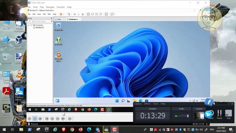
Task: Click the VMware Unity mode icon
Action: pyautogui.click(x=101, y=14)
